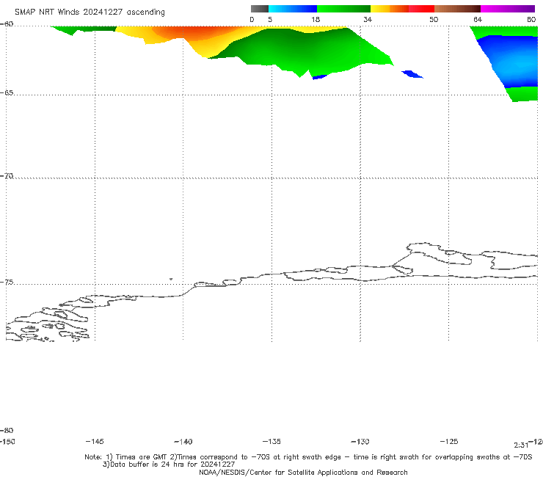Click the color bar label "18"

[x=316, y=19]
